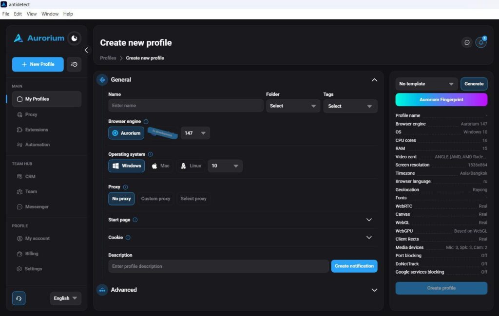This screenshot has width=499, height=316.
Task: Open the No template dropdown
Action: coord(426,84)
